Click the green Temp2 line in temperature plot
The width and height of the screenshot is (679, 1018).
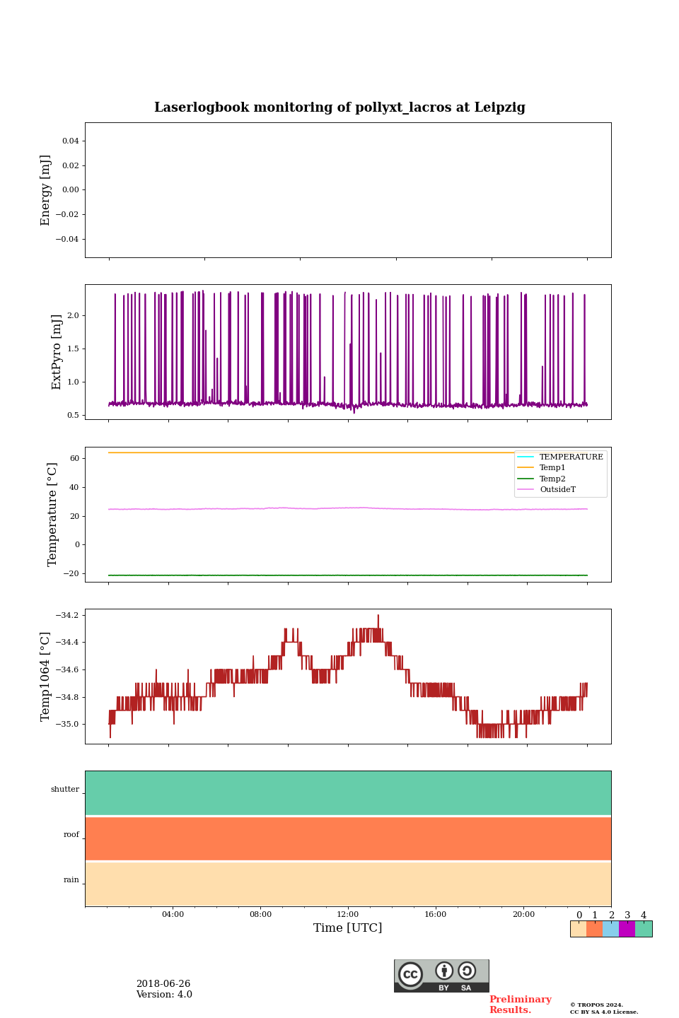pyautogui.click(x=348, y=575)
